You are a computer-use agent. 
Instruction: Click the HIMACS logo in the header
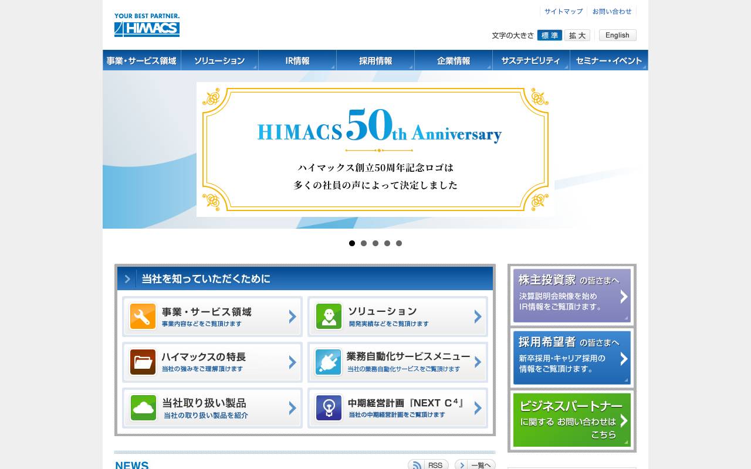tap(147, 26)
